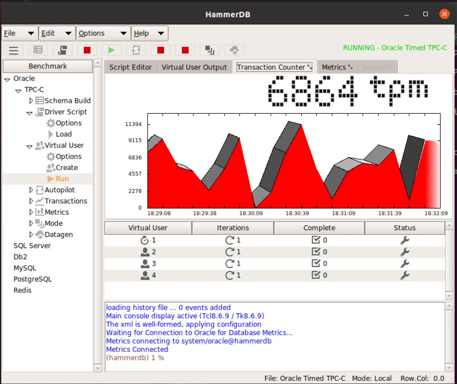
Task: Expand the Schema Build tree node
Action: tap(31, 101)
